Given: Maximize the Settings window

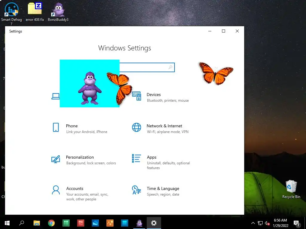Looking at the screenshot, I should click(224, 31).
